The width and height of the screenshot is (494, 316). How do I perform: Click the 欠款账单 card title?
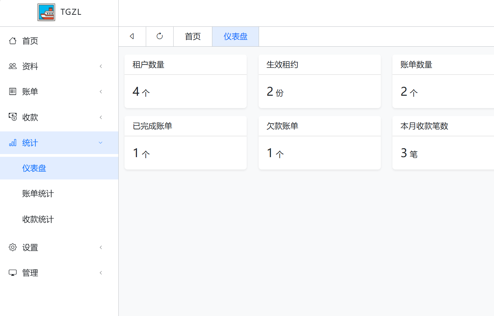pyautogui.click(x=282, y=126)
